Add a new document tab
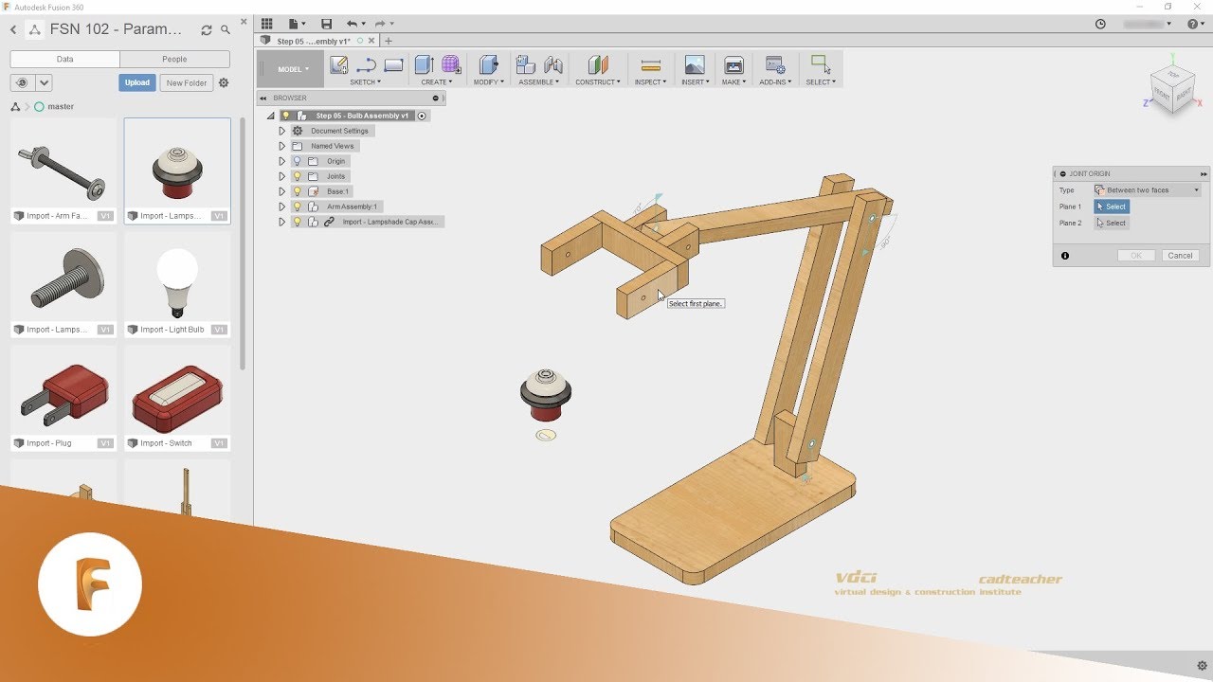 pos(389,41)
